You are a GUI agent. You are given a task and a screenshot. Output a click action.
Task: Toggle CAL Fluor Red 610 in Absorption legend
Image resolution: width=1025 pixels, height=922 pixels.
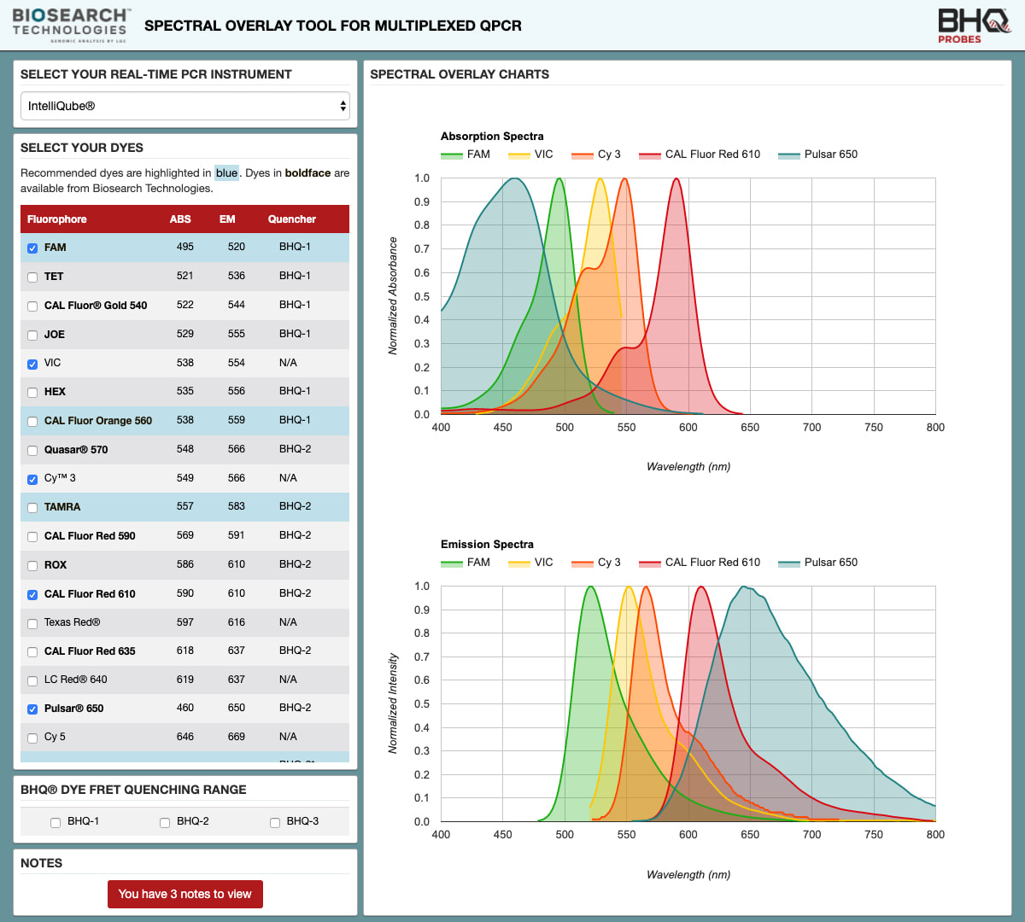click(700, 155)
